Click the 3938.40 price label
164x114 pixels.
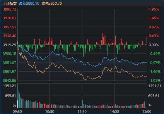pyautogui.click(x=10, y=36)
